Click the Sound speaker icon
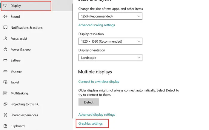The width and height of the screenshot is (209, 130). 5,17
